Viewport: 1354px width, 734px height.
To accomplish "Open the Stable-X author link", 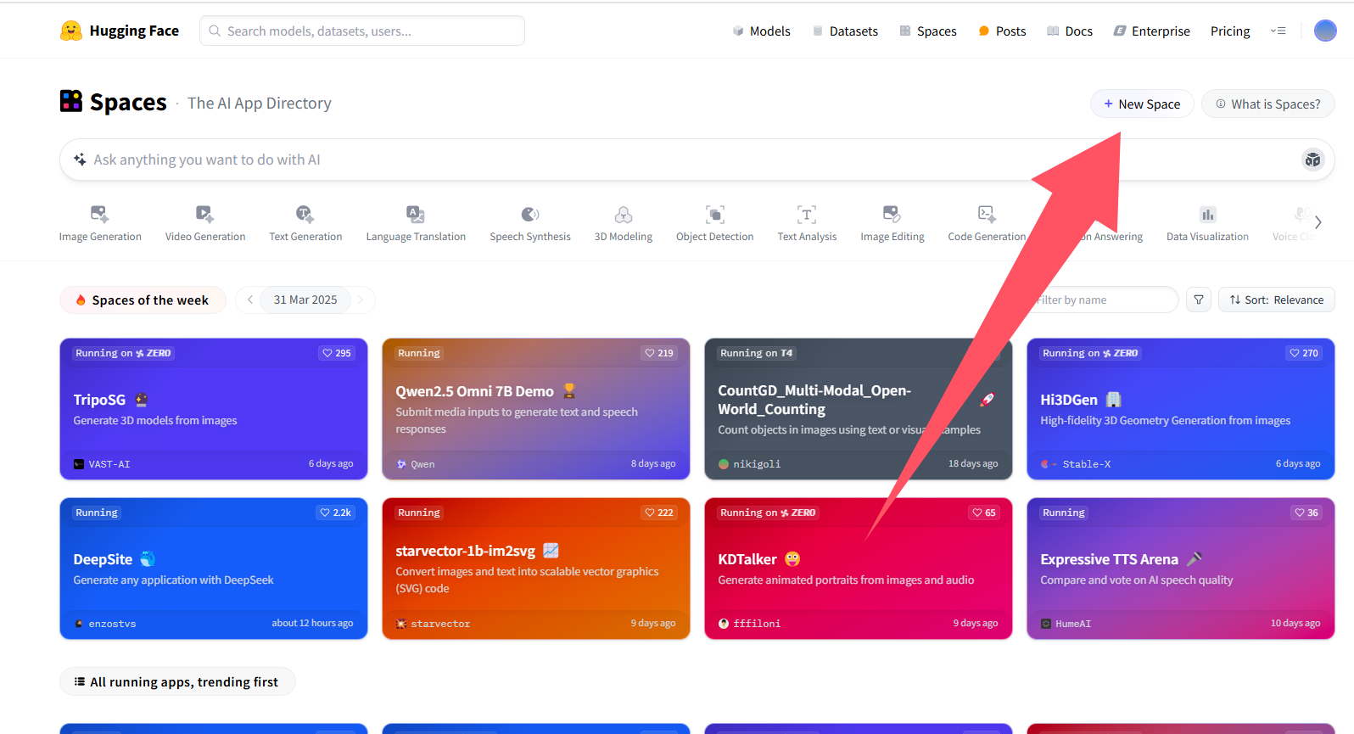I will (1076, 464).
